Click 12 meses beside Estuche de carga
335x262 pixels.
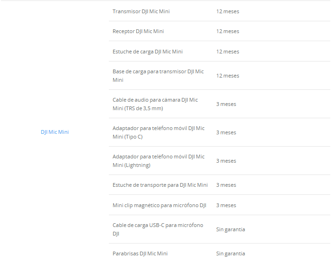click(228, 52)
